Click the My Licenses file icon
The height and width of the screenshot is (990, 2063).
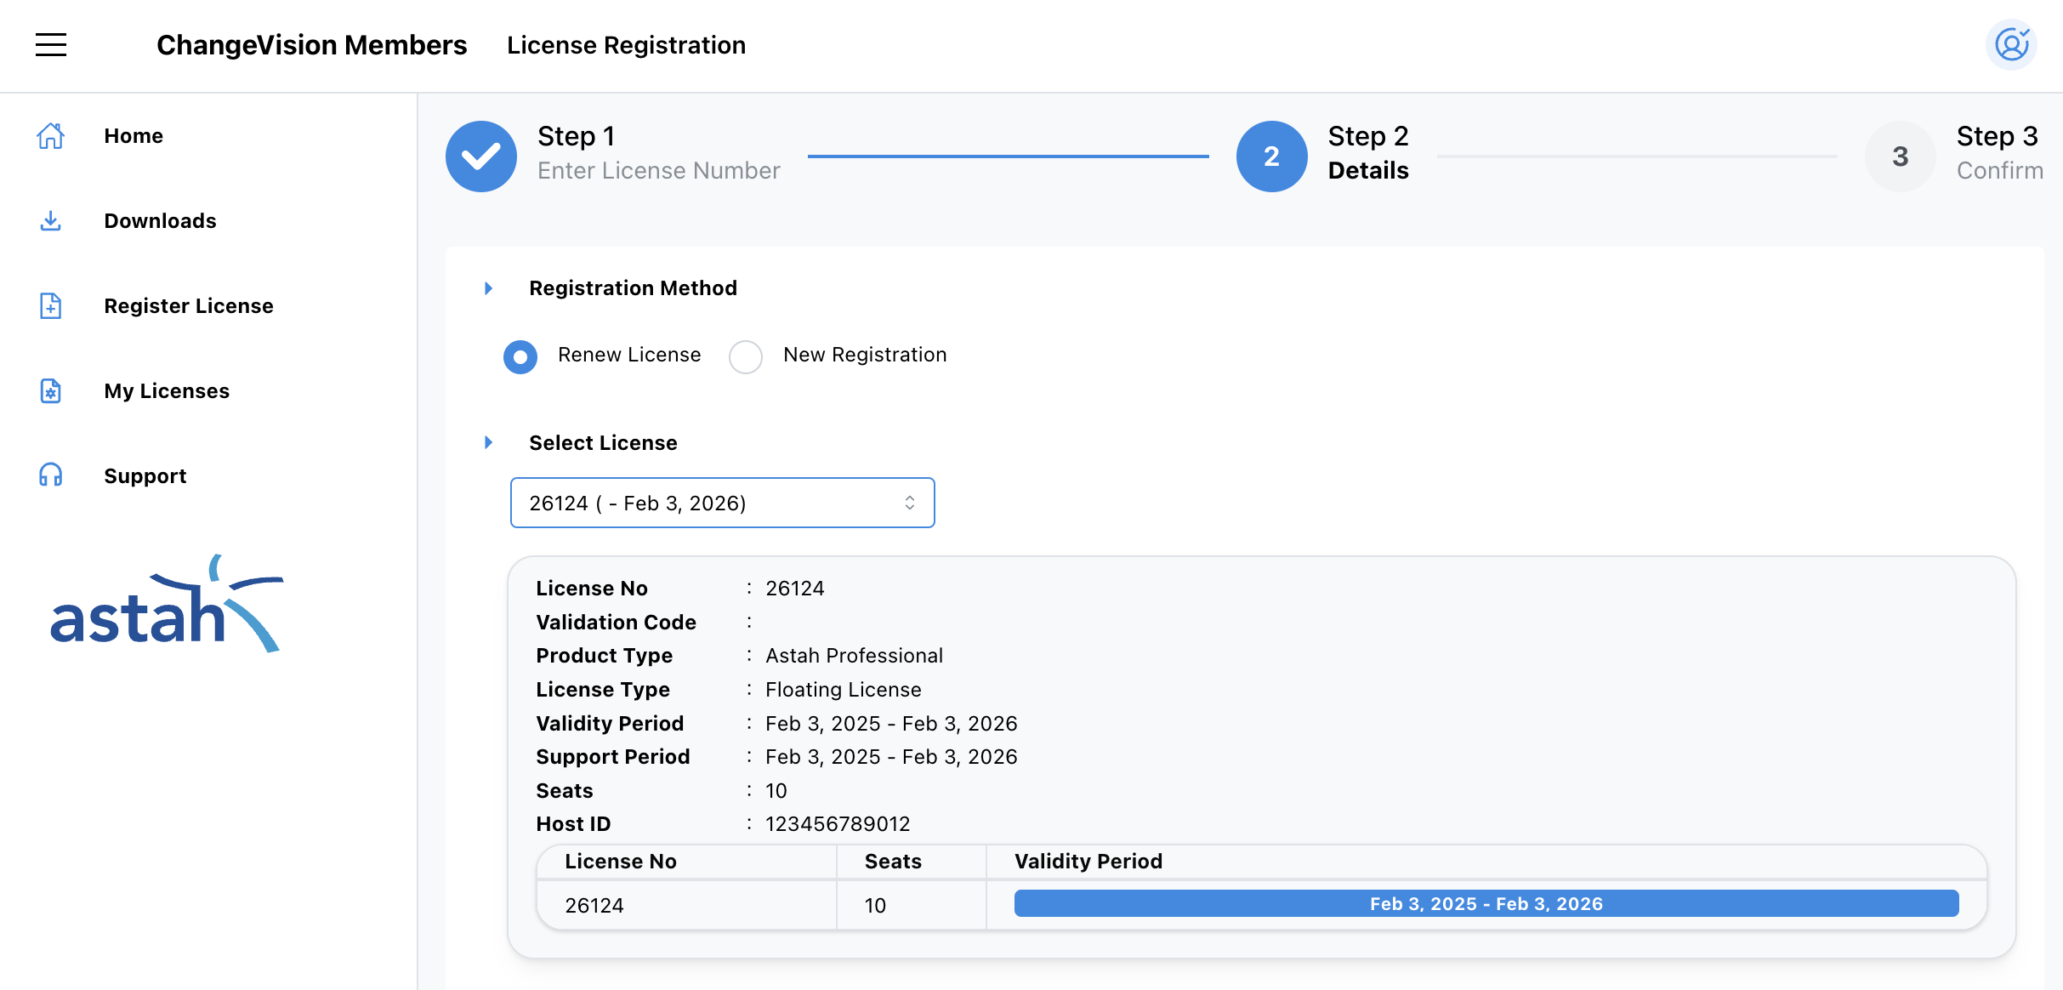point(51,391)
